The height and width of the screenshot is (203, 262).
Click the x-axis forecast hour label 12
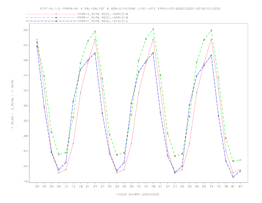click(66, 186)
